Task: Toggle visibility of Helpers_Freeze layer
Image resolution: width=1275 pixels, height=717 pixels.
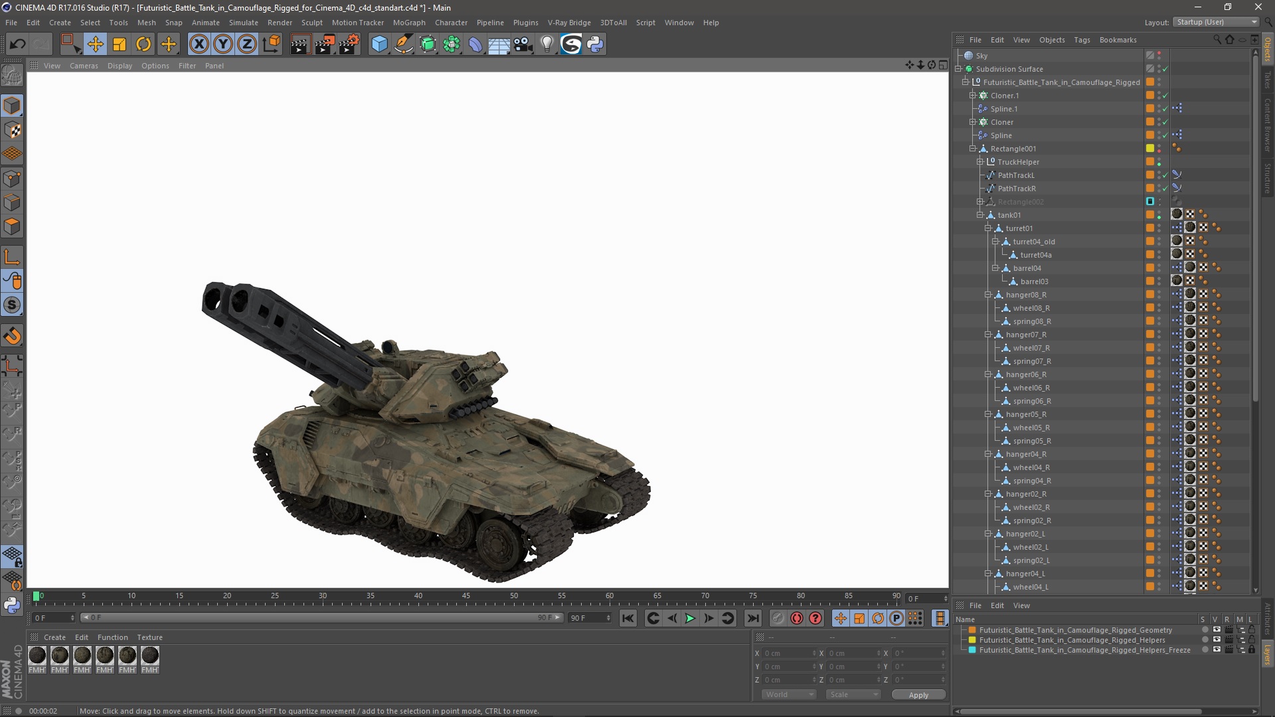Action: pyautogui.click(x=1217, y=650)
